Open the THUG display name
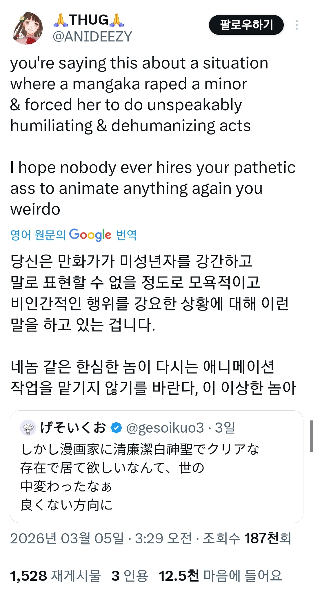This screenshot has width=313, height=595. tap(89, 20)
